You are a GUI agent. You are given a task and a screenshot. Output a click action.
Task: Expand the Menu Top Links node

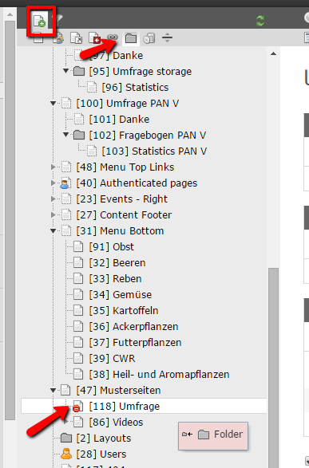pos(53,167)
